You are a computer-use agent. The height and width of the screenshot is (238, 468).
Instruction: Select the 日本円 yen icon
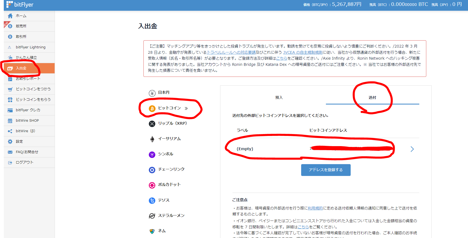152,93
